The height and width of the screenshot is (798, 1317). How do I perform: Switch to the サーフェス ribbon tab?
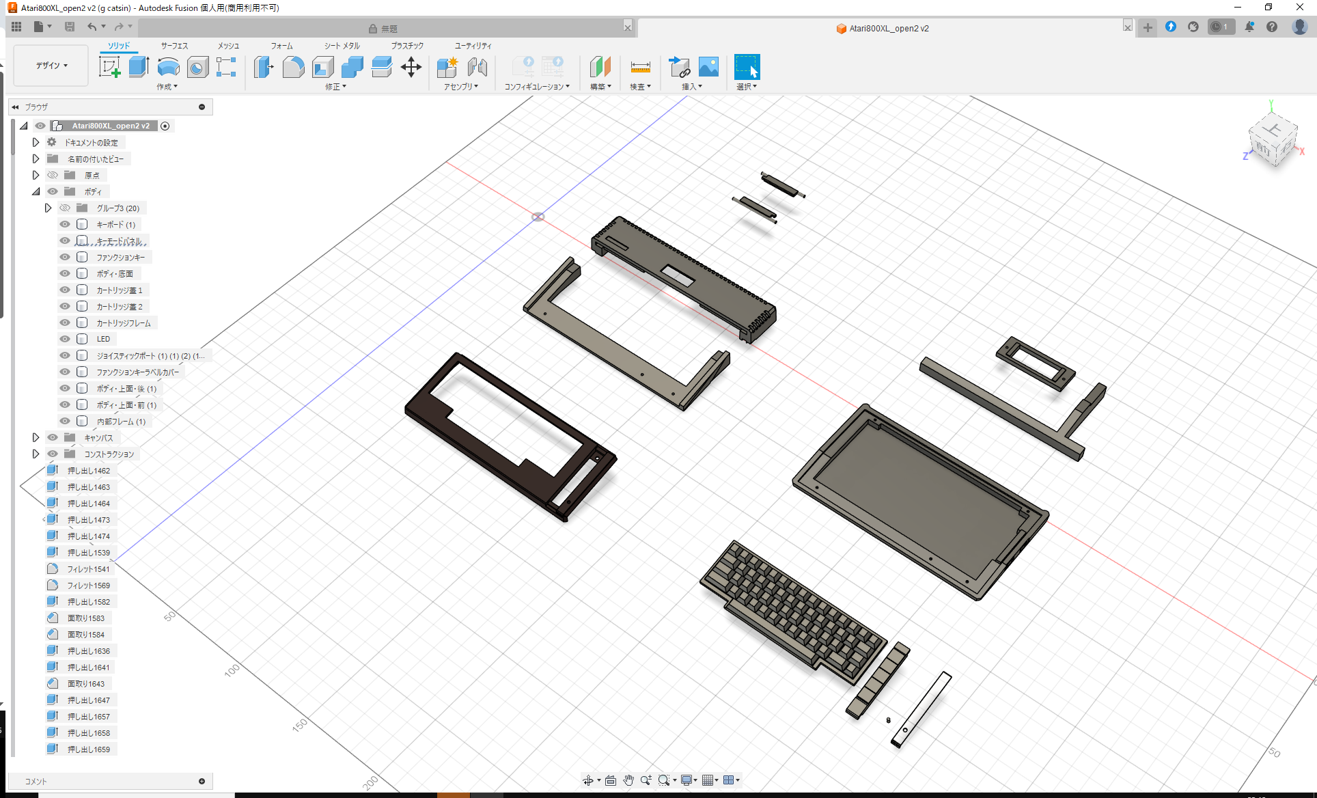click(x=173, y=46)
